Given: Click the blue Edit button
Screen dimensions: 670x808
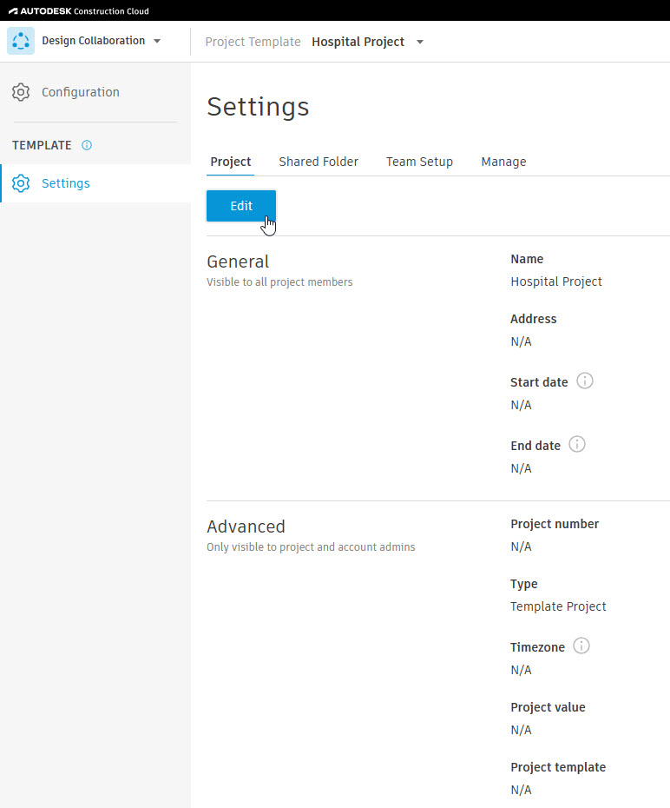Looking at the screenshot, I should [x=241, y=206].
